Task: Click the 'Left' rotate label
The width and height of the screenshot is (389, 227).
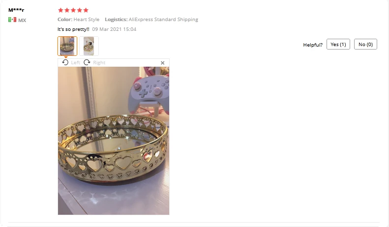Action: 75,63
